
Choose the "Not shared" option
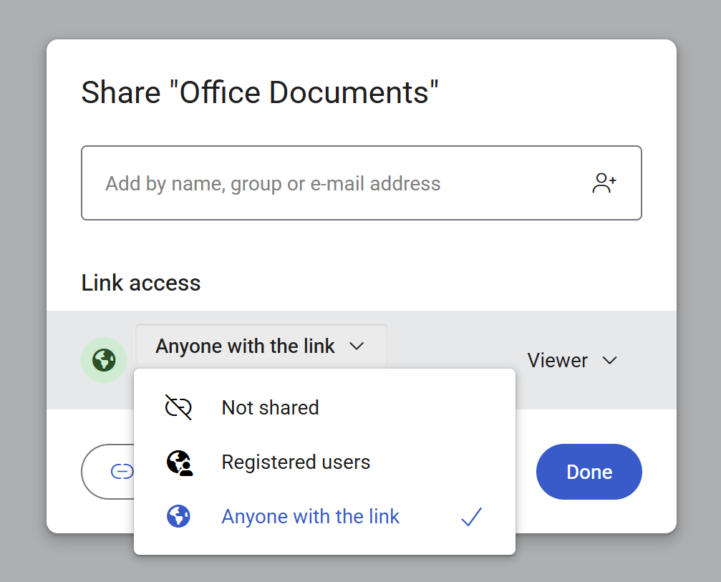[270, 407]
